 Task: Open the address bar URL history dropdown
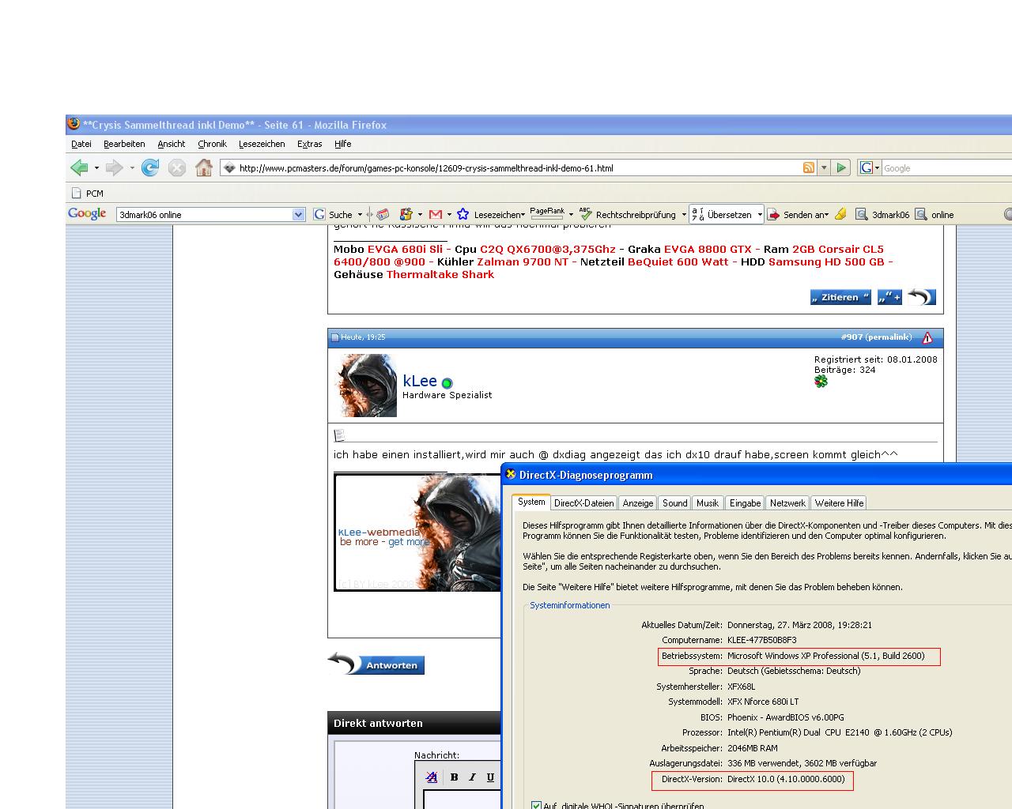(x=824, y=167)
